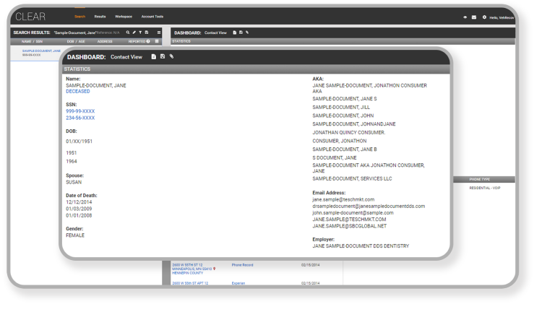Click the Experian source link

[x=238, y=283]
